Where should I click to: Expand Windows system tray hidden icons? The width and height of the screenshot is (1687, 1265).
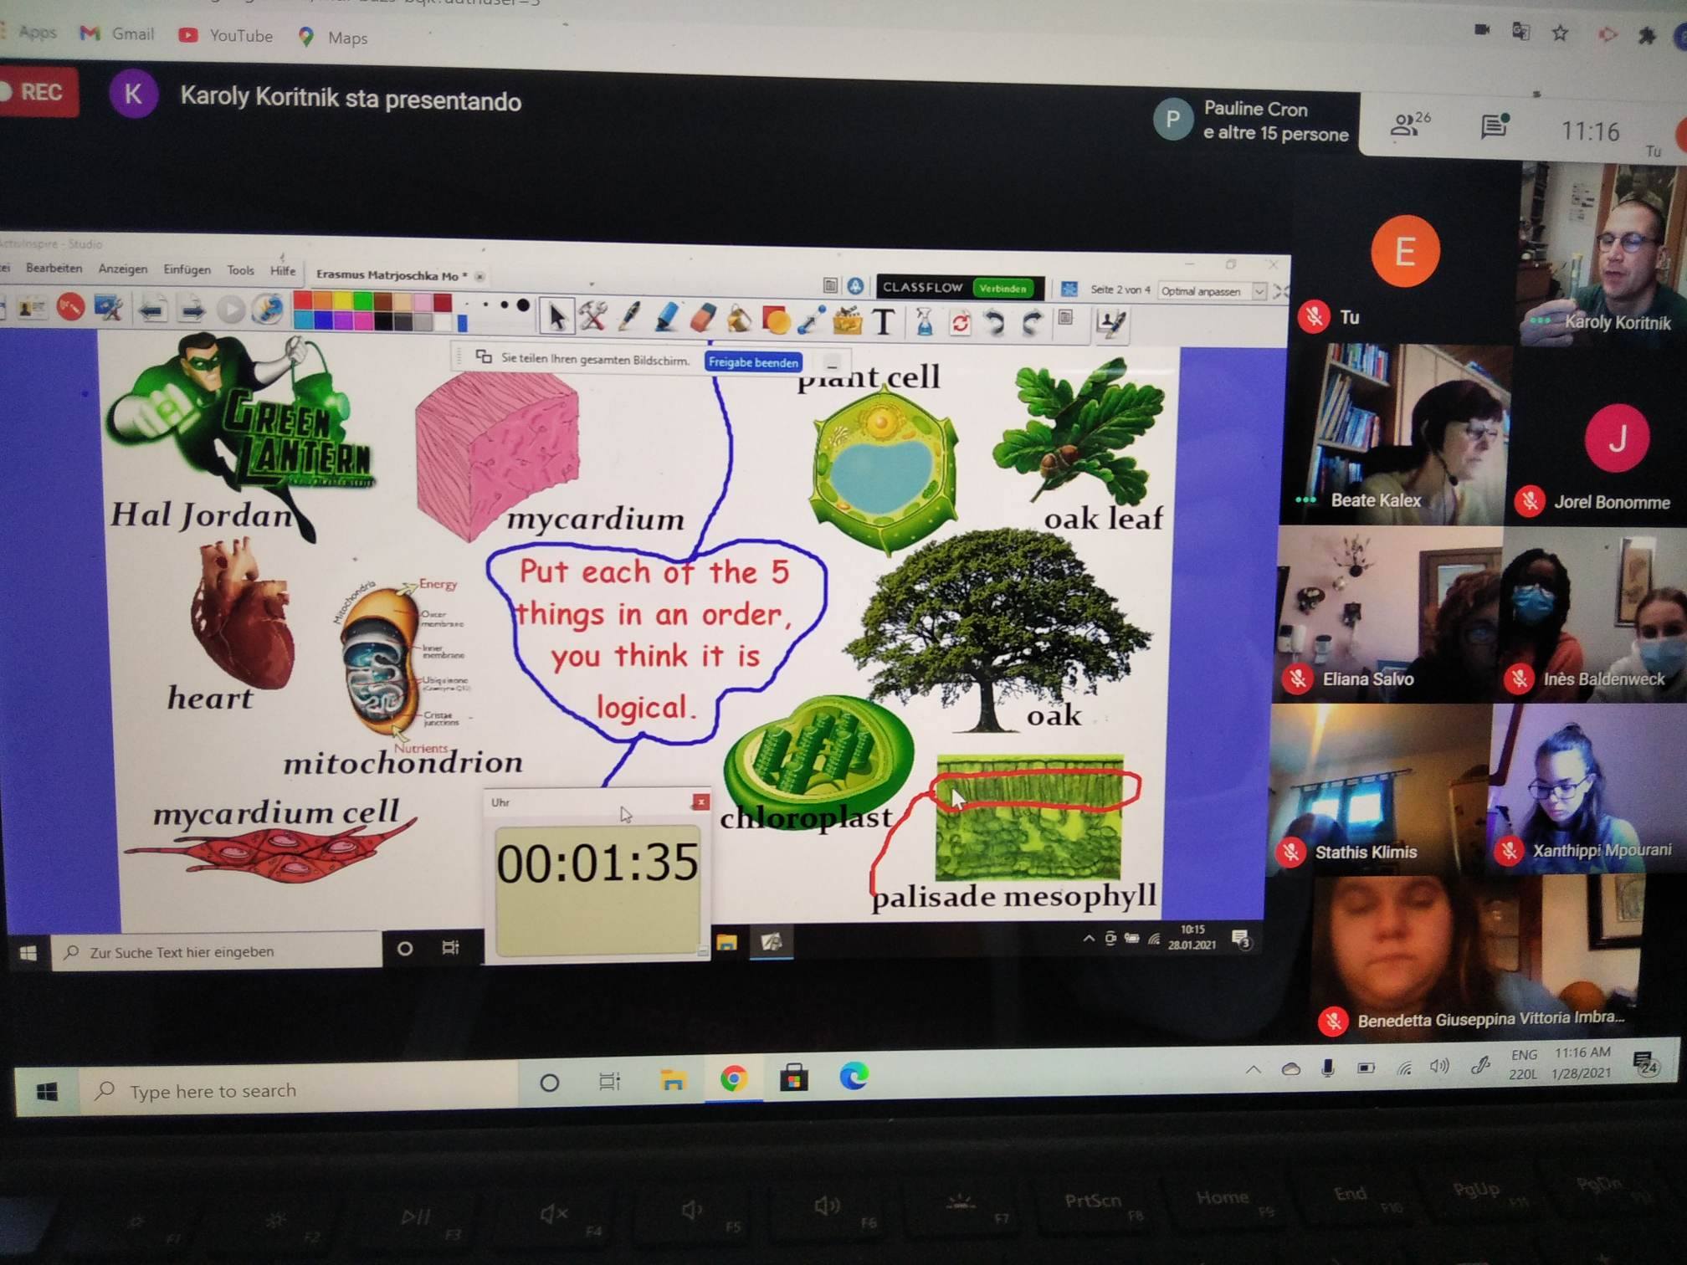pos(1254,1068)
